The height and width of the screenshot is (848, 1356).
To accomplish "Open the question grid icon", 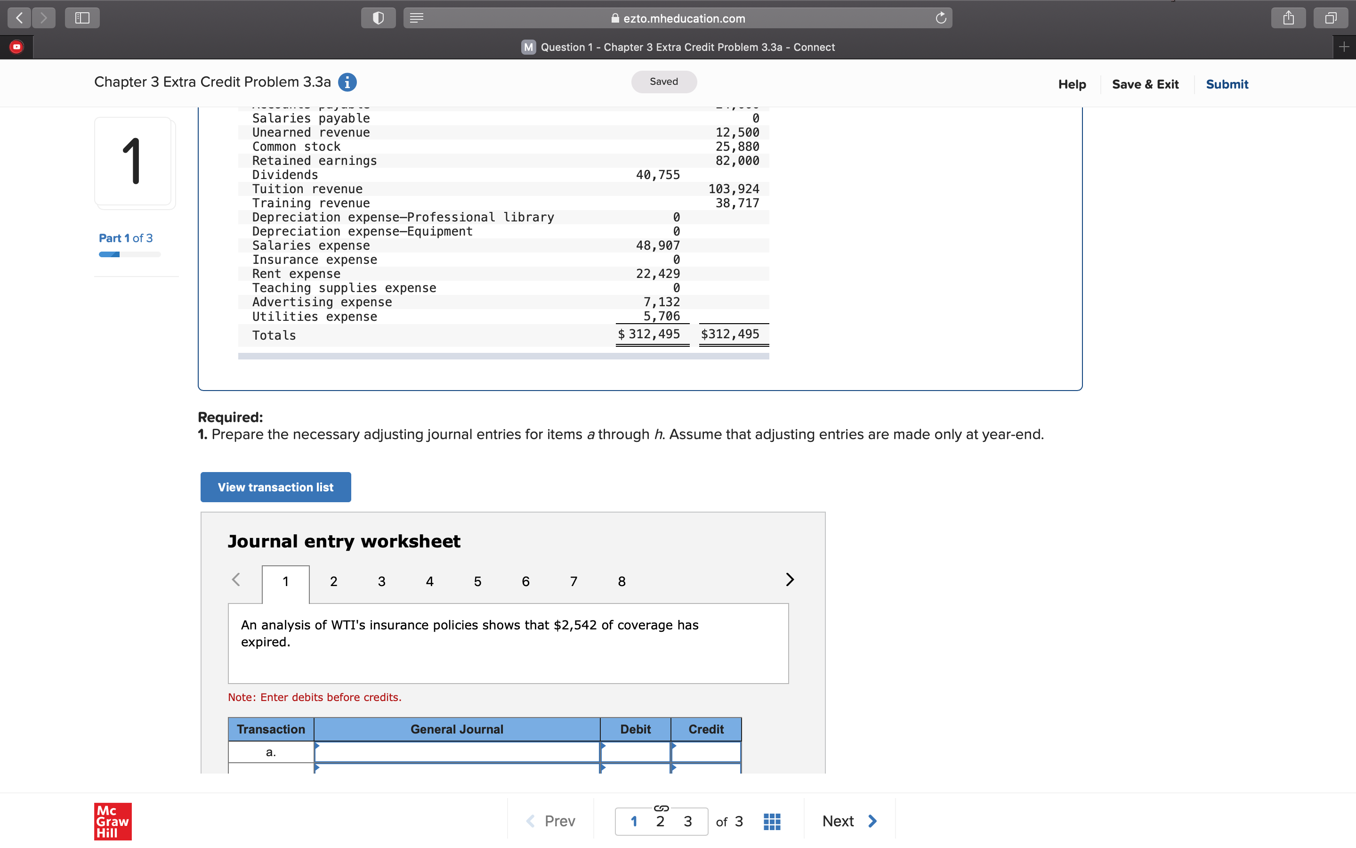I will (x=772, y=822).
